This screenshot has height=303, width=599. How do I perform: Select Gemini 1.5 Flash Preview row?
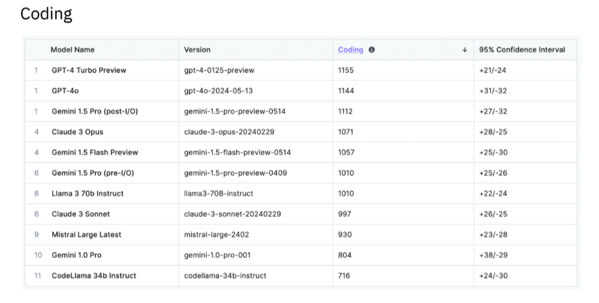click(301, 153)
